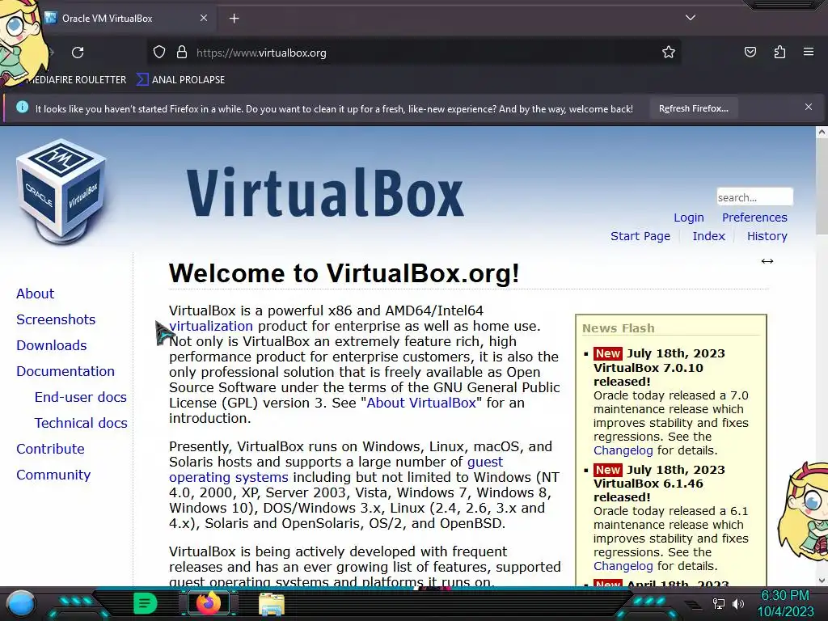Click the New badge beside VirtualBox 6.1.46
This screenshot has height=621, width=828.
tap(608, 470)
